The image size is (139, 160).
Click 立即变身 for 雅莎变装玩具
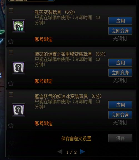(x=120, y=31)
